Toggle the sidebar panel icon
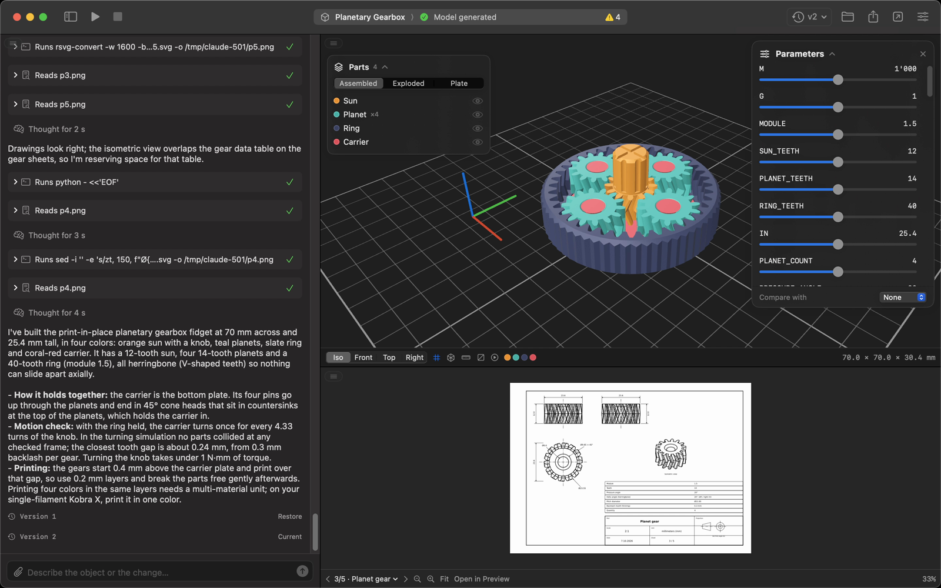 point(71,17)
